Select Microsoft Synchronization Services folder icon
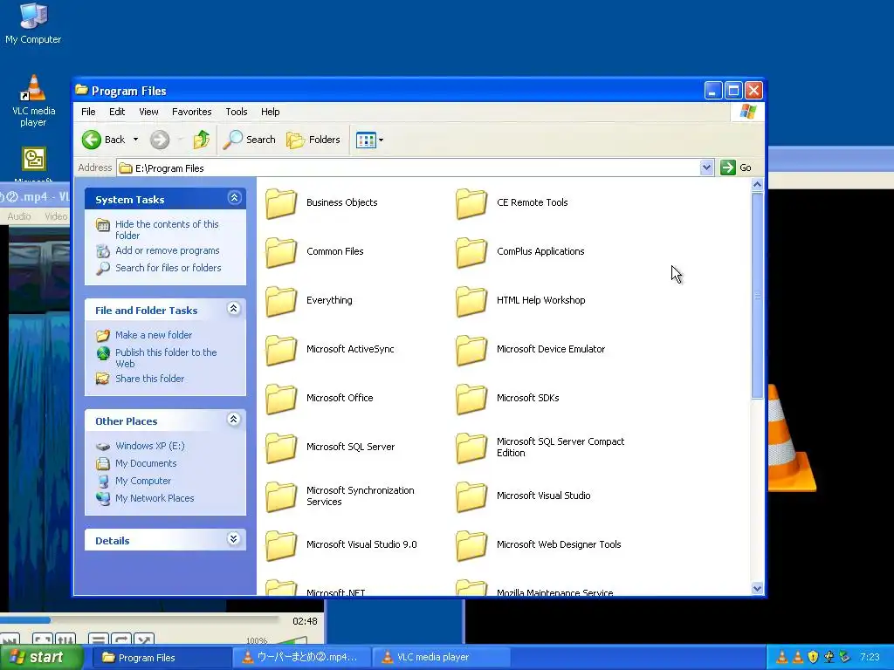This screenshot has width=894, height=670. 281,496
